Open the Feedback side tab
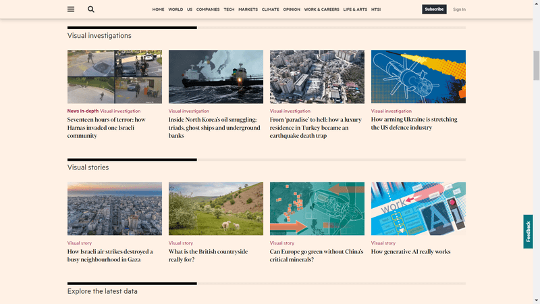 click(x=528, y=232)
